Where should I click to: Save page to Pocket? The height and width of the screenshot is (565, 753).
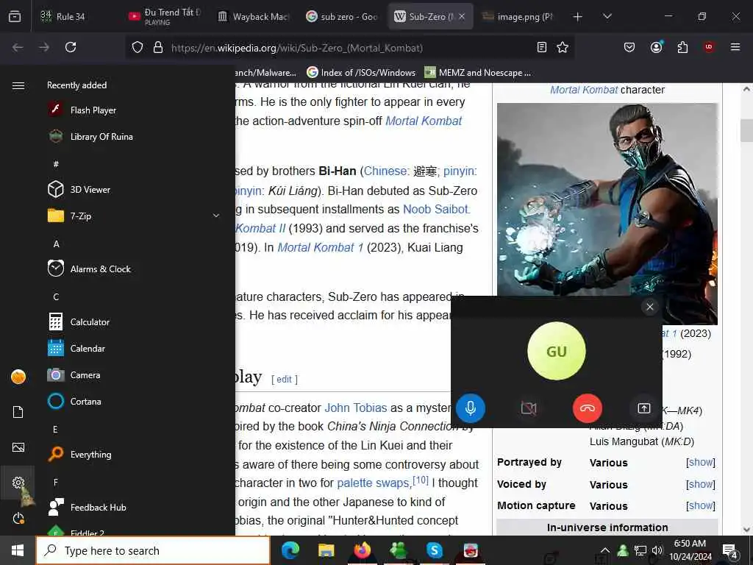(629, 47)
